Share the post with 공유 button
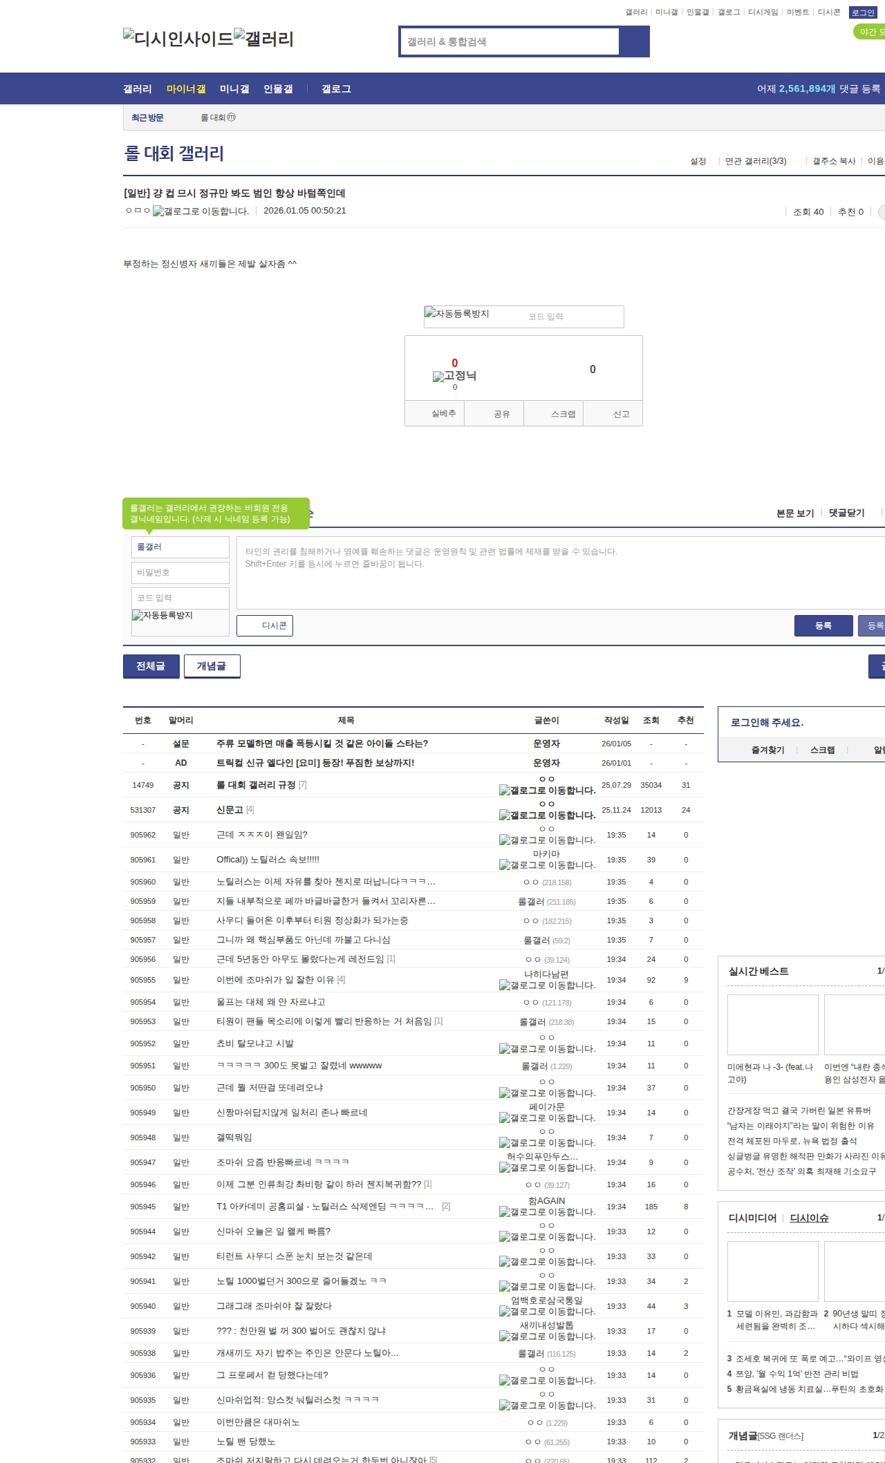885x1463 pixels. pos(501,414)
